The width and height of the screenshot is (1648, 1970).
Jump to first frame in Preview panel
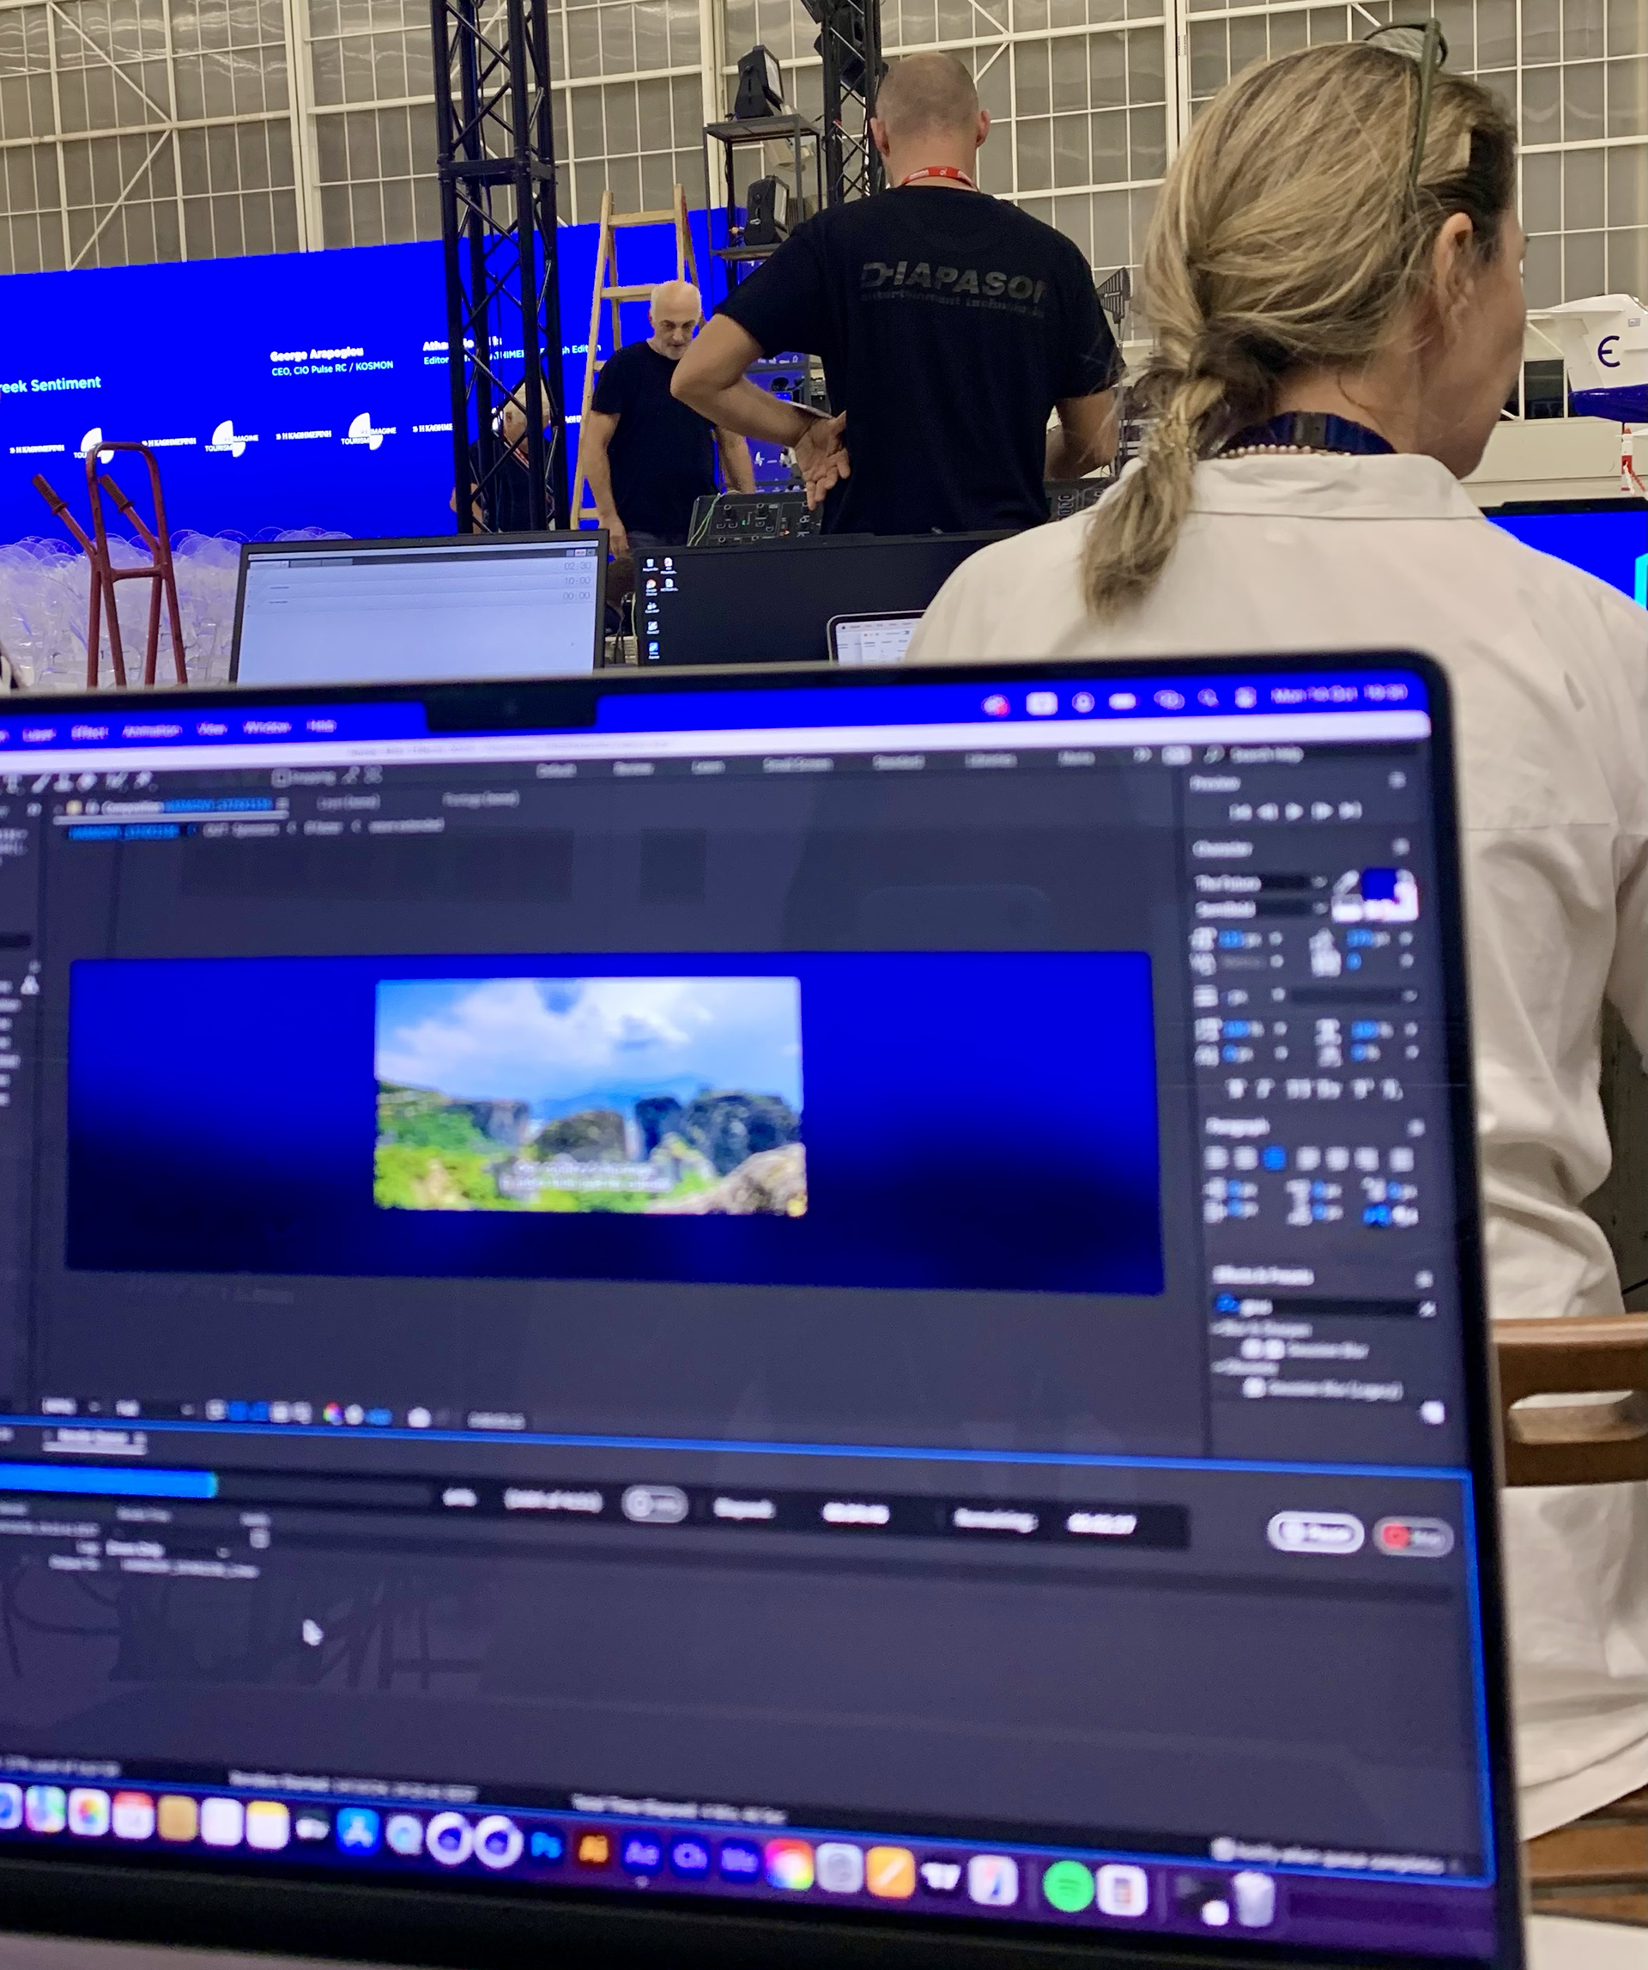(x=1240, y=812)
